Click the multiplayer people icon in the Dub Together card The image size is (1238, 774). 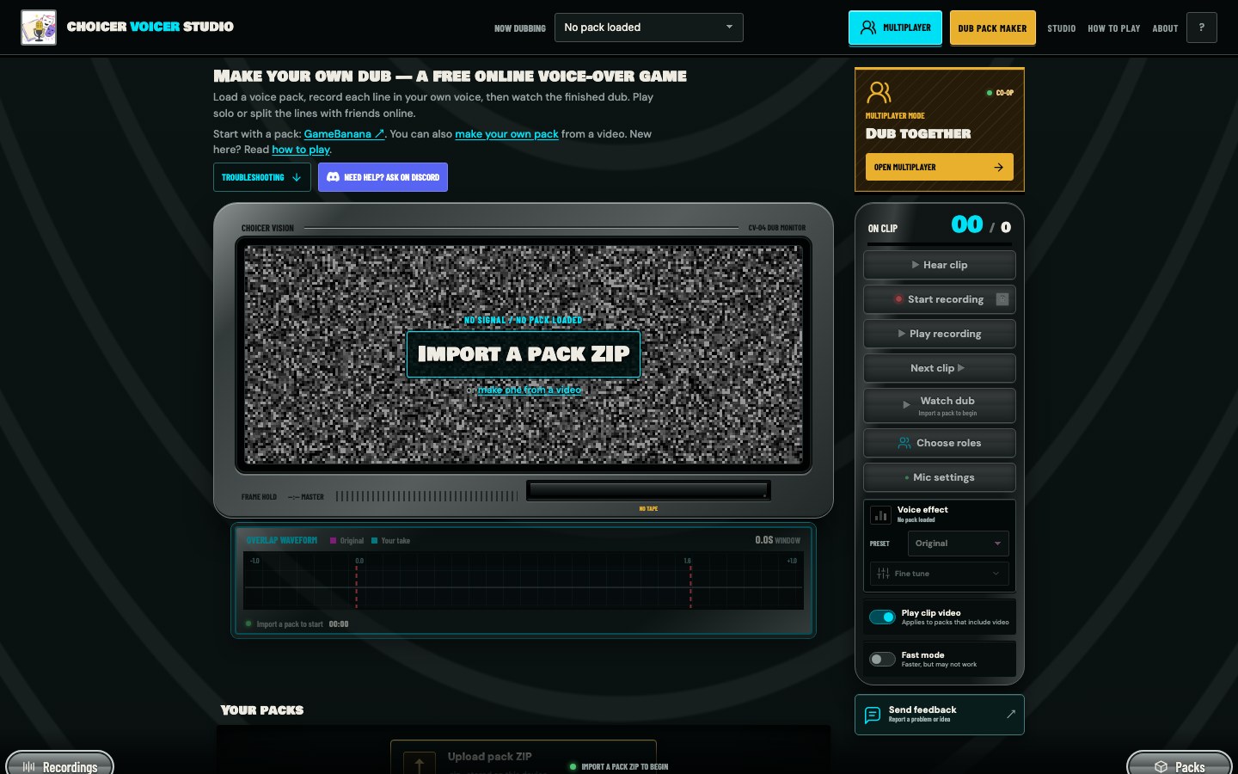[879, 92]
